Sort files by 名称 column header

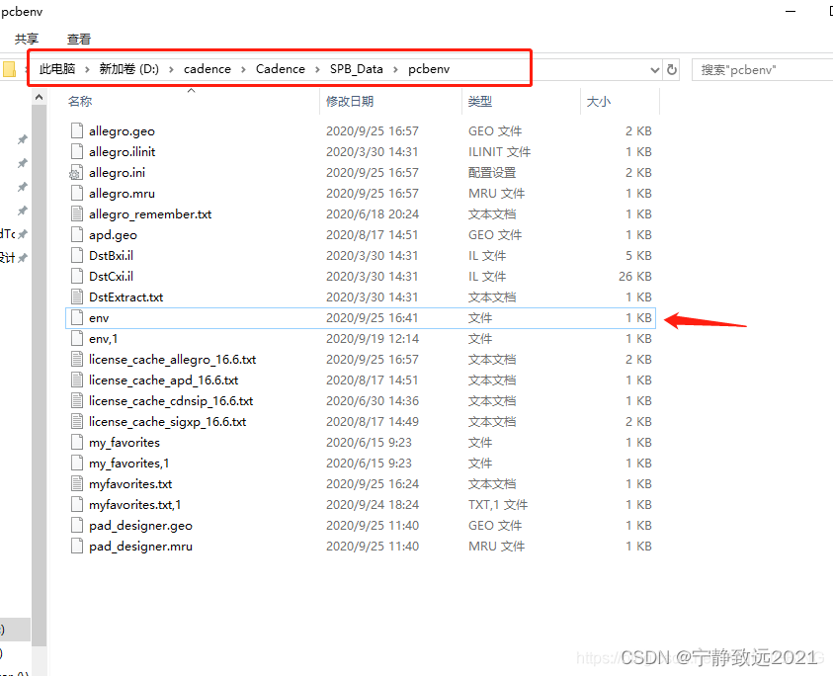[x=80, y=102]
